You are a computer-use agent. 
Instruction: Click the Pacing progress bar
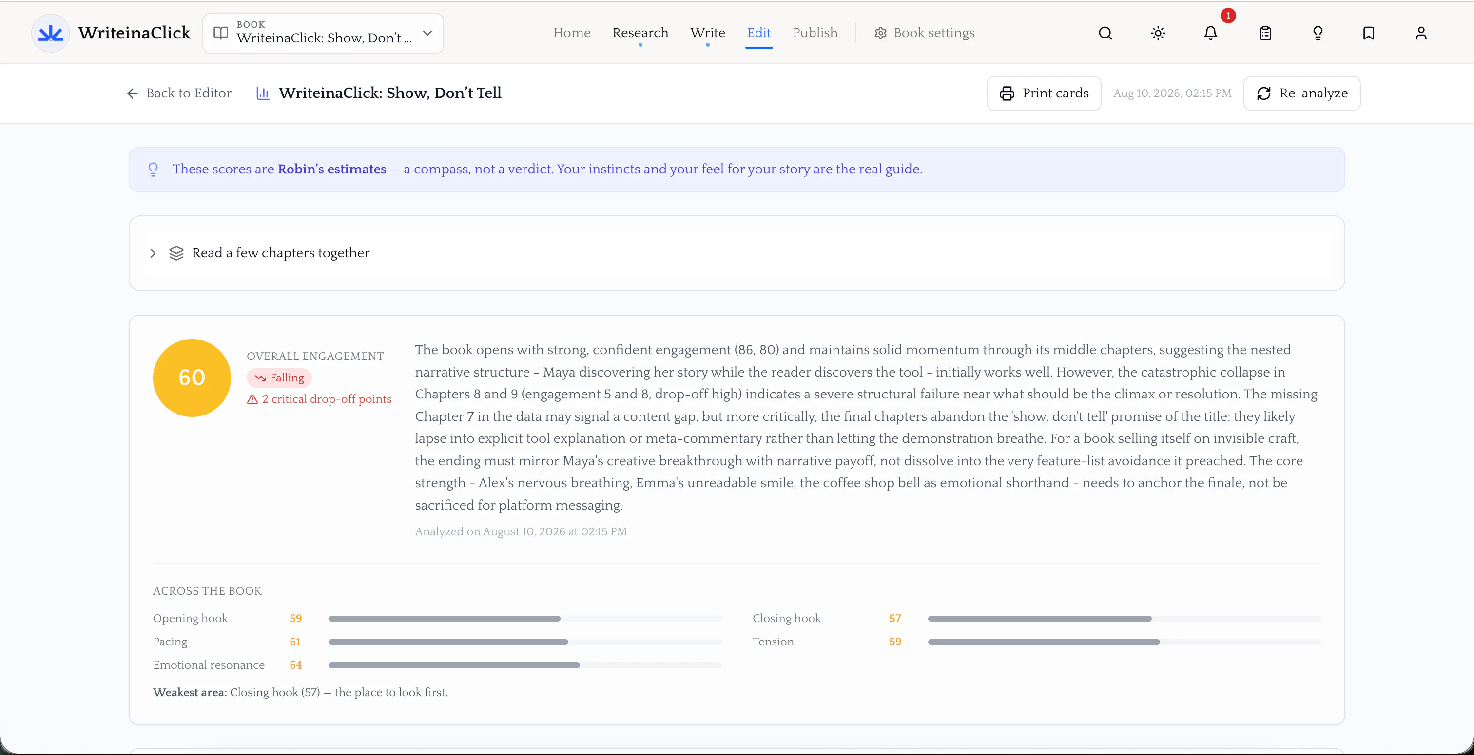click(524, 642)
